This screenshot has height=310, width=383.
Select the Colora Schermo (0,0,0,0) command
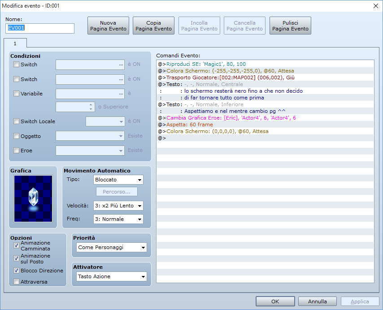click(x=265, y=131)
